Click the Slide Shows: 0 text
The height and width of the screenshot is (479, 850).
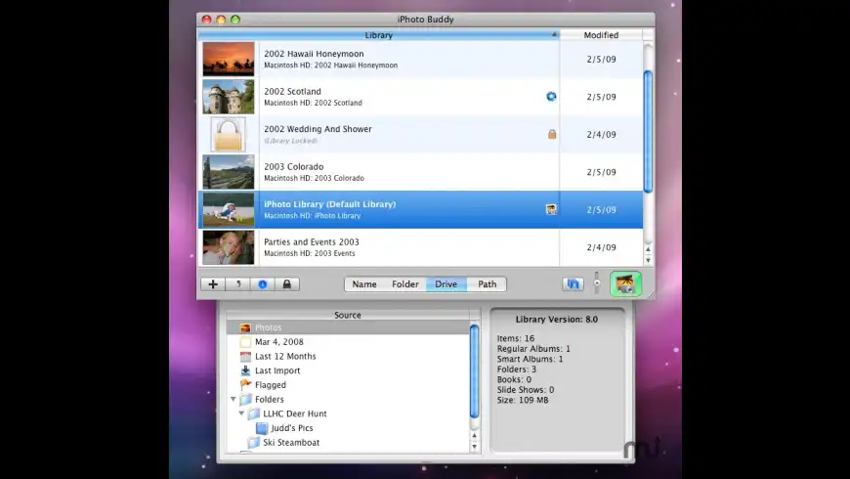pos(526,390)
